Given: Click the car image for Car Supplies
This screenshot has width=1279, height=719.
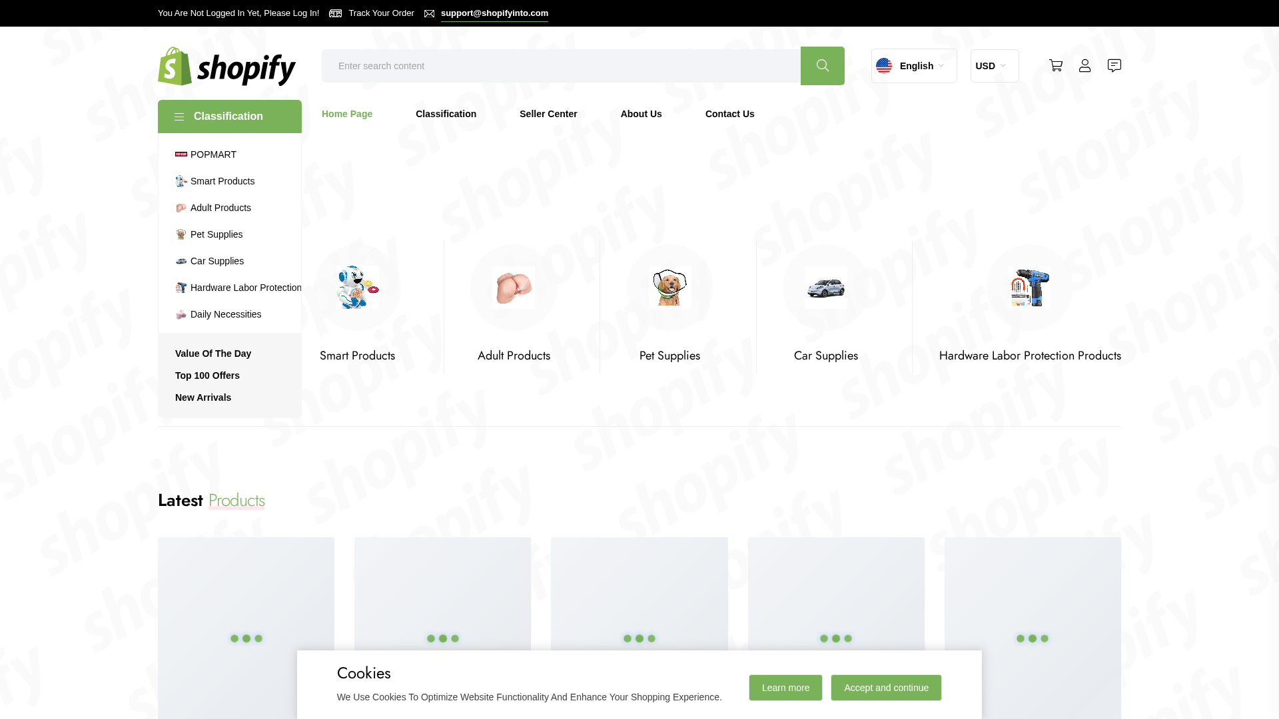Looking at the screenshot, I should [x=826, y=288].
